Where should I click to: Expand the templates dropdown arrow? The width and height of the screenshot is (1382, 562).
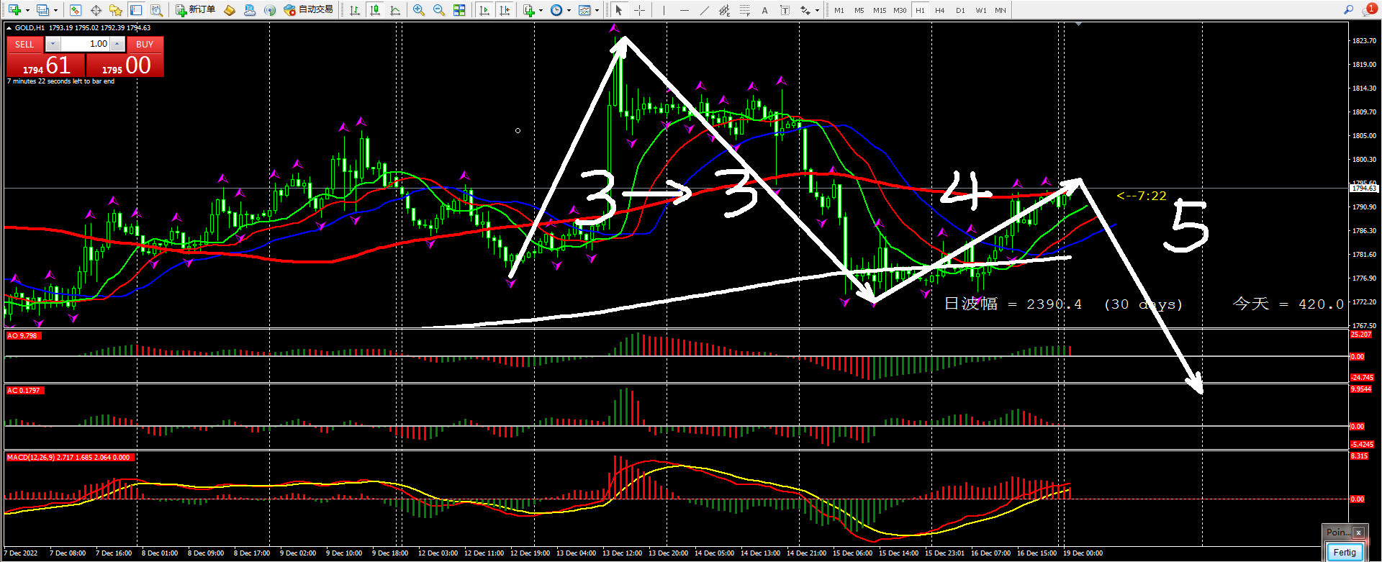(597, 10)
